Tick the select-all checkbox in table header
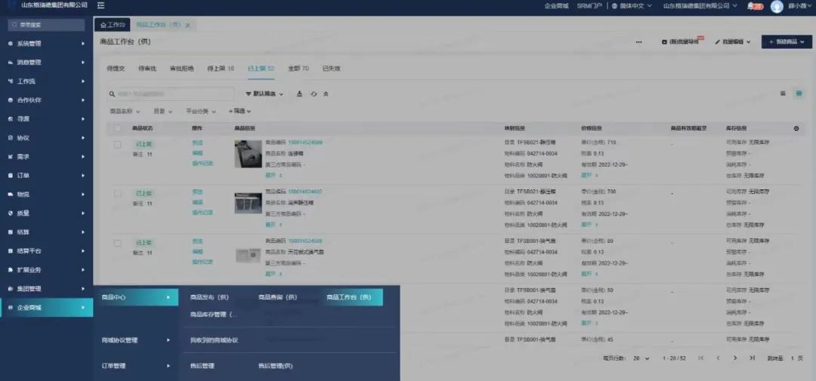This screenshot has width=816, height=381. click(x=117, y=129)
